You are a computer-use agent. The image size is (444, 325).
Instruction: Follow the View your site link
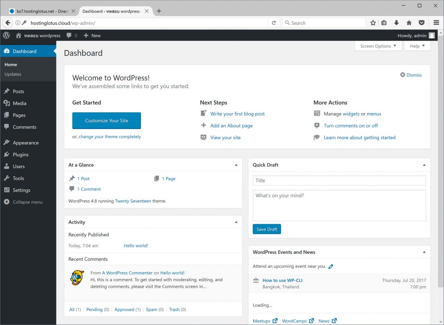coord(225,138)
